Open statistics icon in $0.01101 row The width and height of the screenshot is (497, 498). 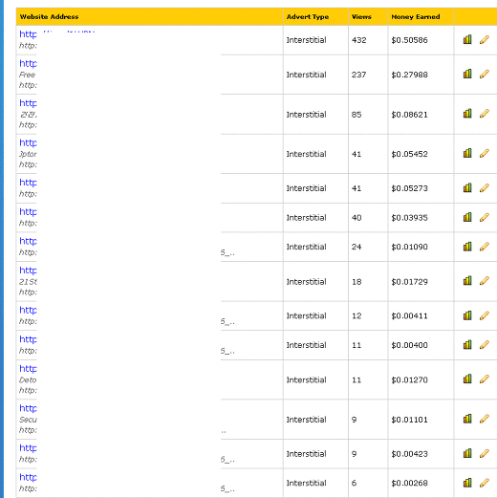[467, 419]
